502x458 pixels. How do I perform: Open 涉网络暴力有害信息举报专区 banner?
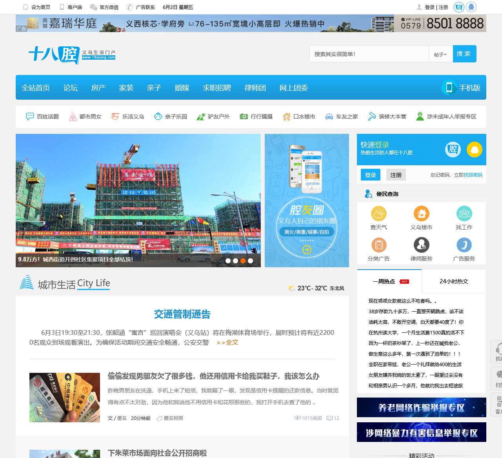pos(422,432)
